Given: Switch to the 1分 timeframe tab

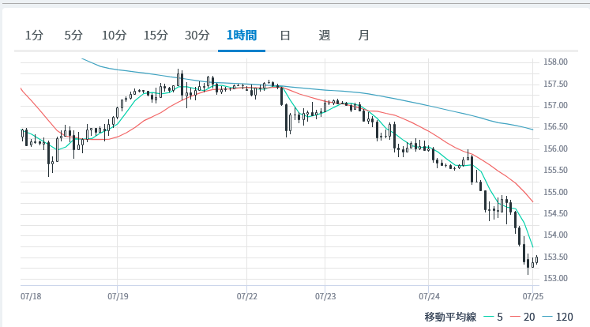Looking at the screenshot, I should [x=34, y=36].
